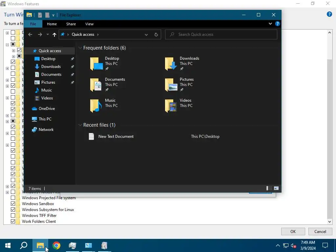Toggle Windows Projected File System checkbox
Screen dimensions: 336x252
13,198
